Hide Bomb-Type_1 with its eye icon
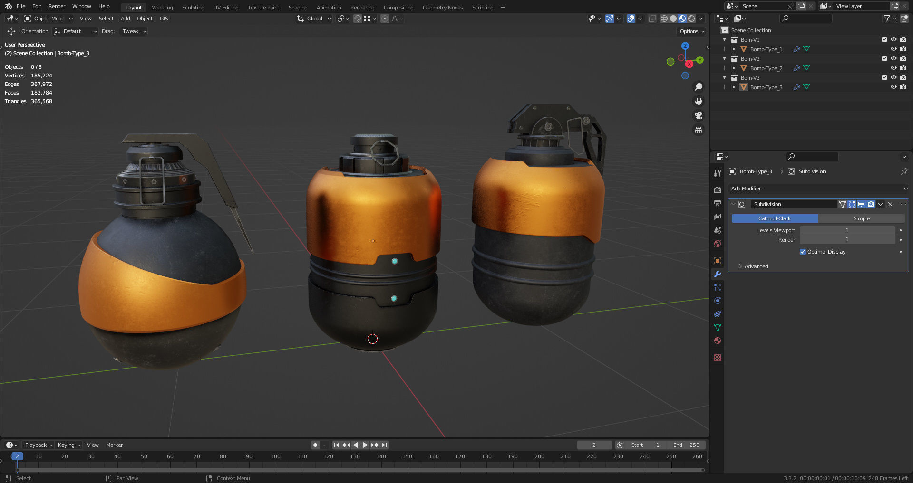Image resolution: width=913 pixels, height=483 pixels. click(x=894, y=49)
